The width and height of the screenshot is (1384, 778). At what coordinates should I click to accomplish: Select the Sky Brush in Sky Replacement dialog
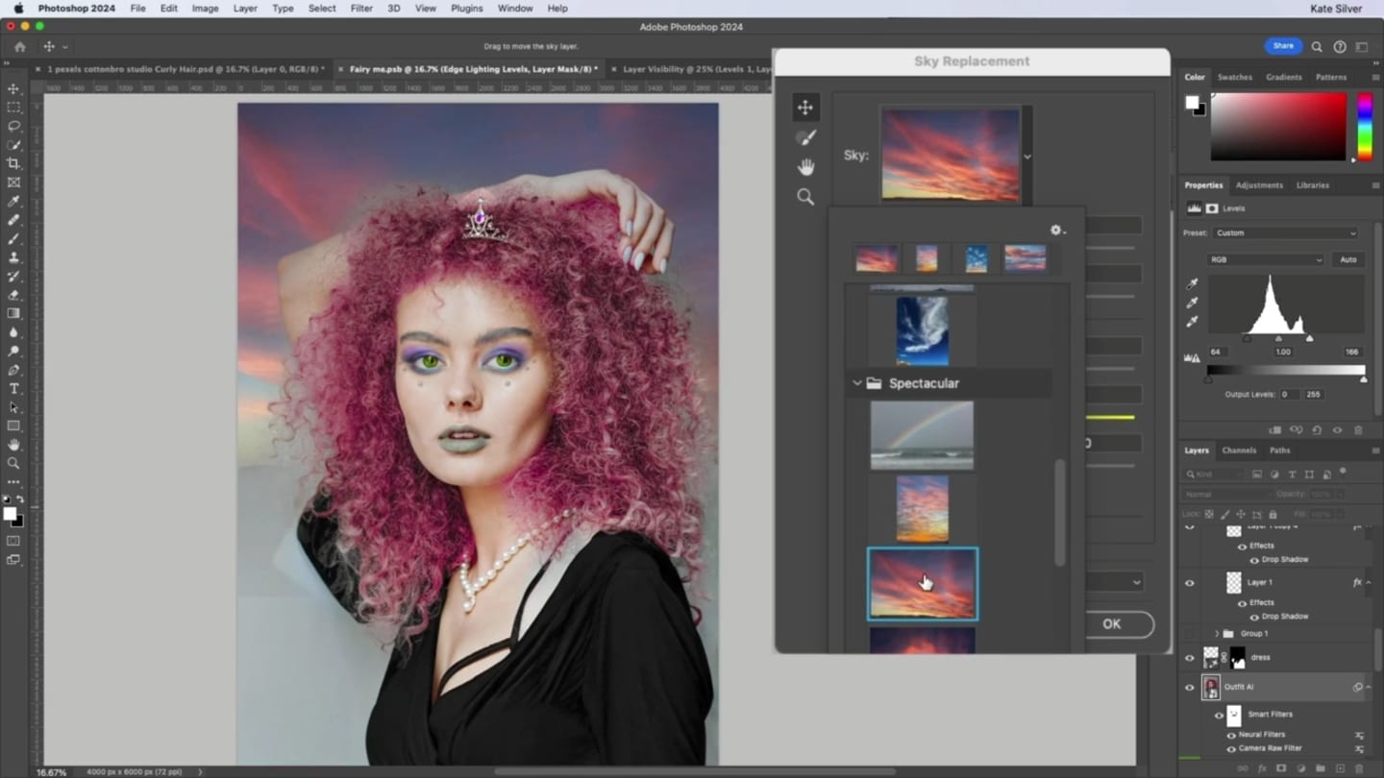click(804, 136)
